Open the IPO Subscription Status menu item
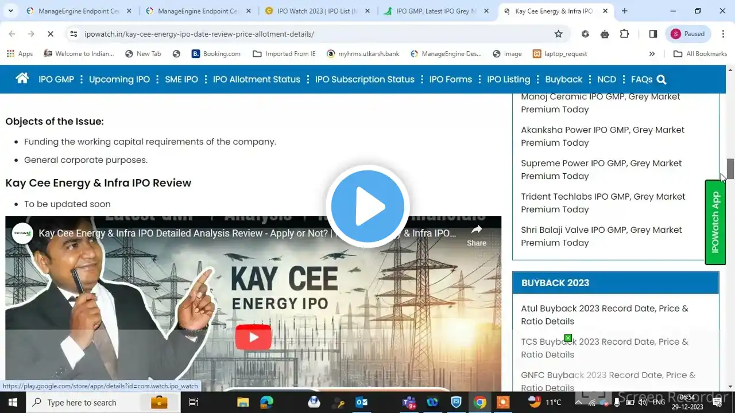This screenshot has height=413, width=735. [365, 80]
